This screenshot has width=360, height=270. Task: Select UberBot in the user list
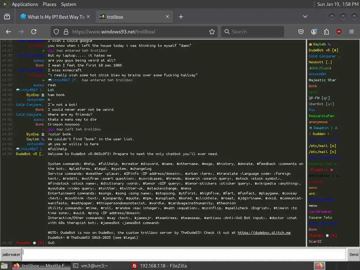321,104
